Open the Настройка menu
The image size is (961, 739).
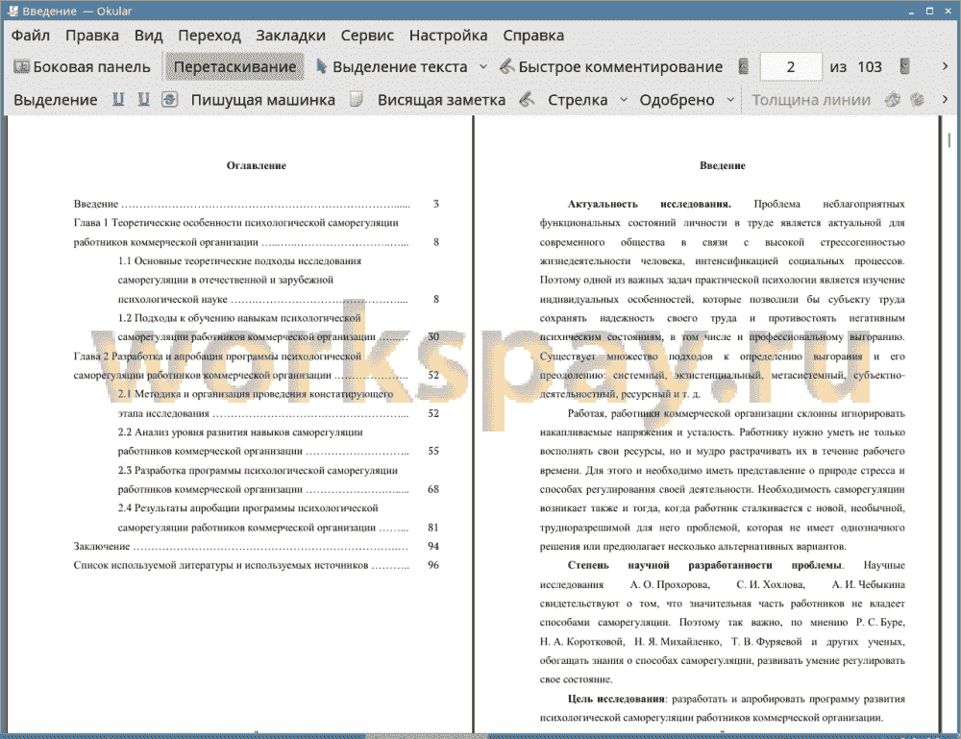[448, 36]
